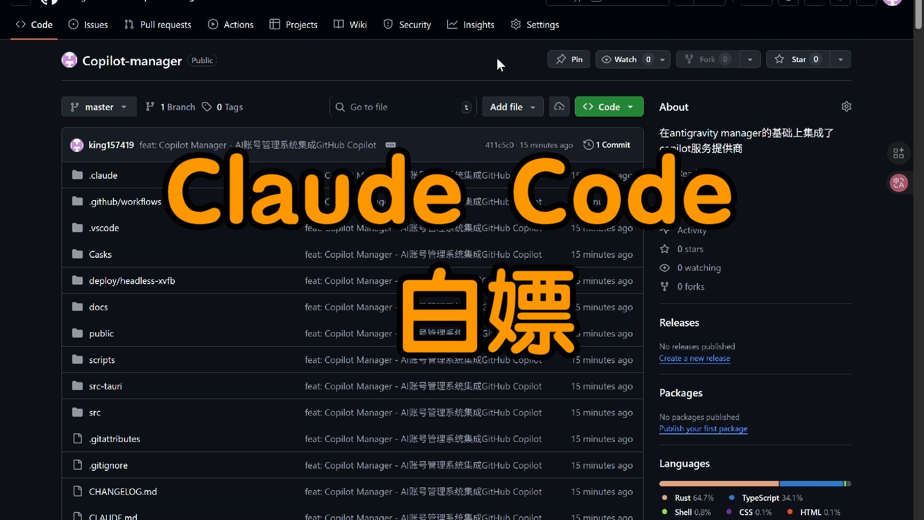View the 1 Branch link
Image resolution: width=924 pixels, height=520 pixels.
coord(171,107)
